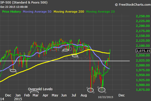Click the Price History legend label
Viewport: 151px width, 101px height.
point(12,12)
